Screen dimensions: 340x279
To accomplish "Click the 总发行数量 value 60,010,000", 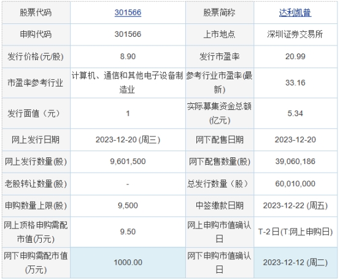I will point(295,184).
